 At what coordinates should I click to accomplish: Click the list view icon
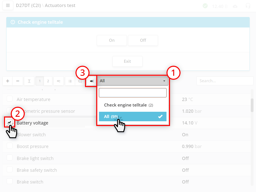tap(70, 81)
